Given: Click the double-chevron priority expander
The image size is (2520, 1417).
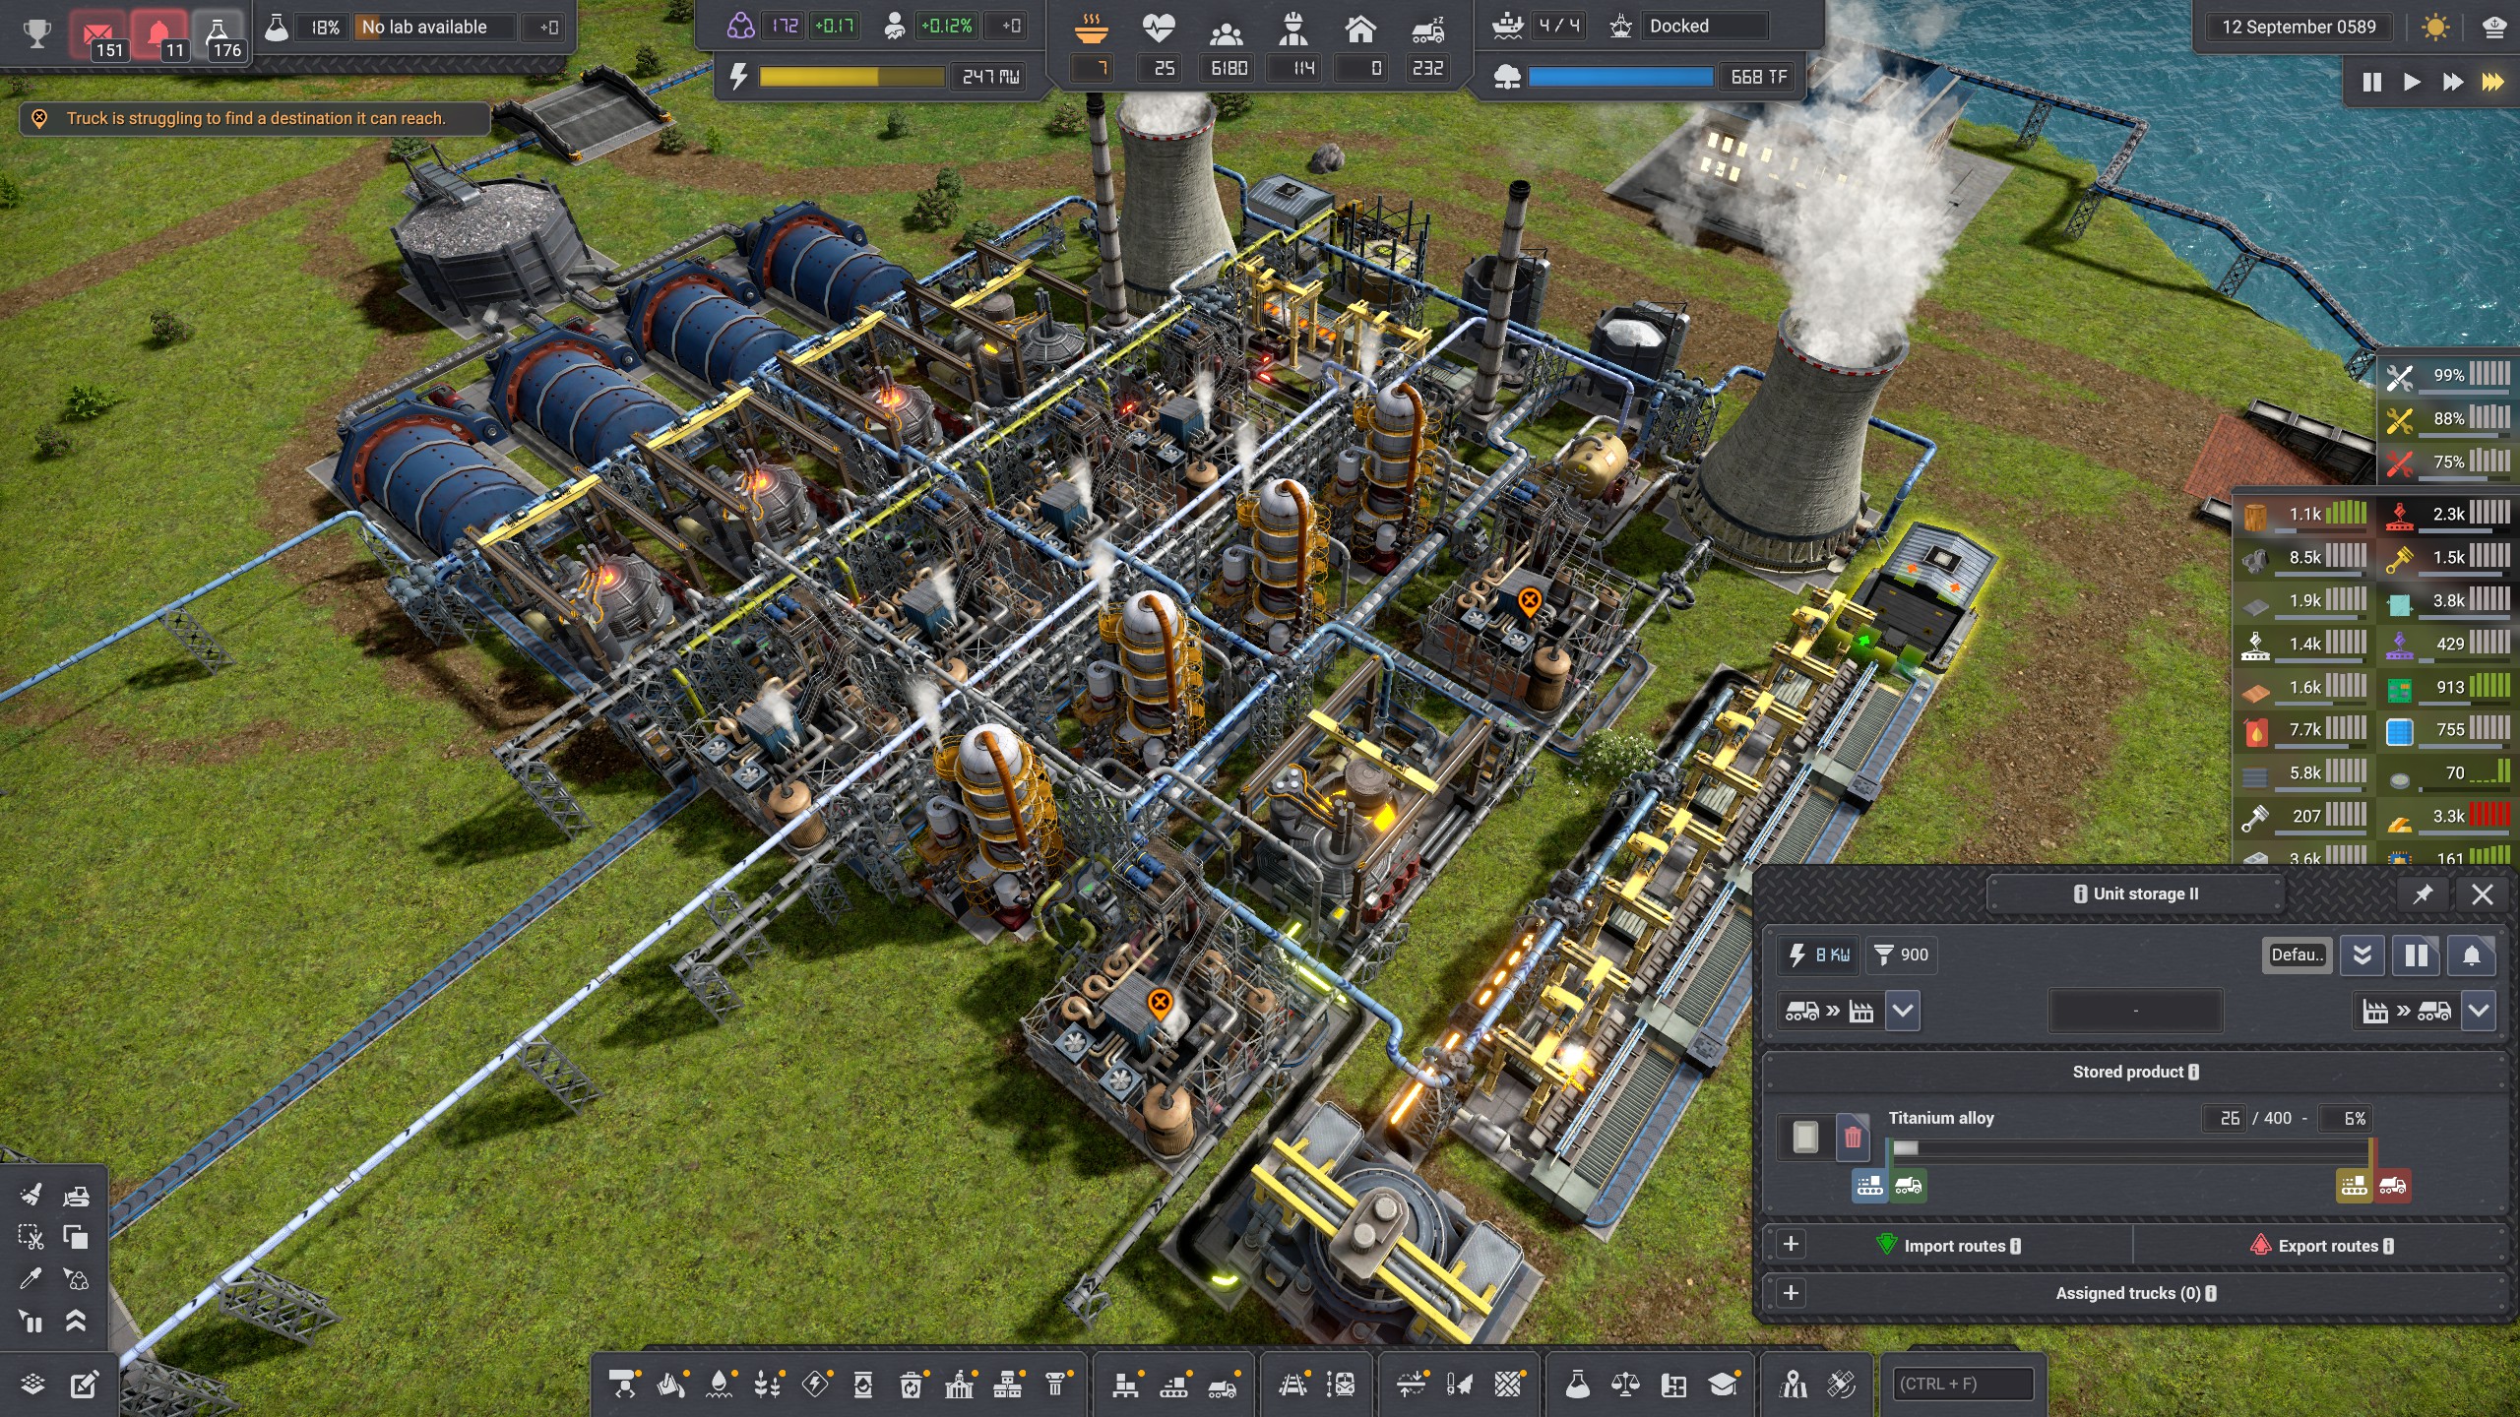Looking at the screenshot, I should click(2362, 955).
